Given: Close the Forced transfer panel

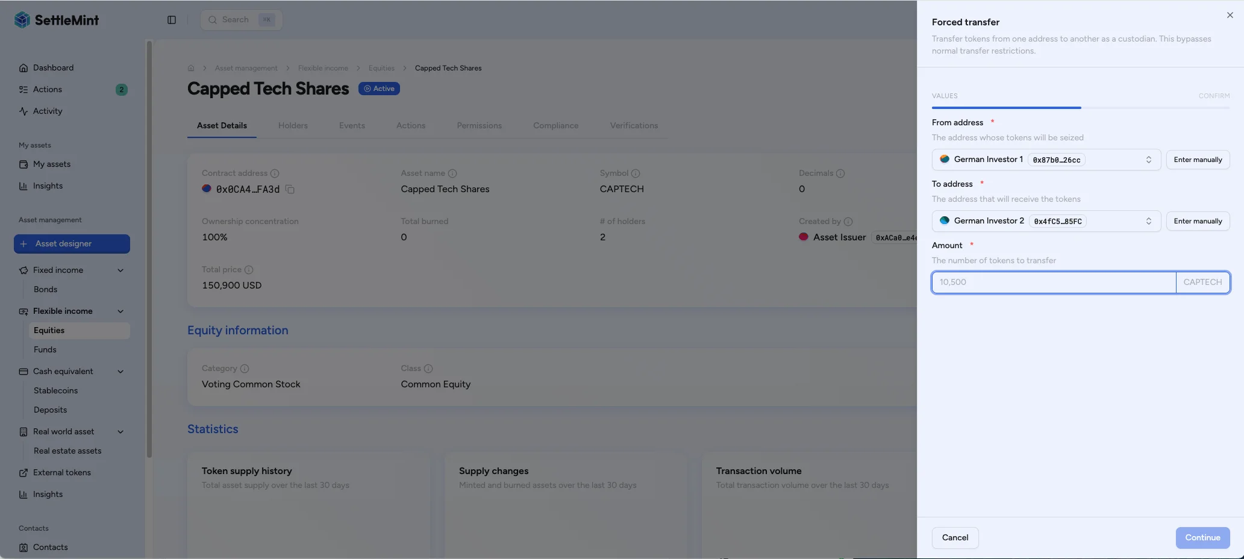Looking at the screenshot, I should click(1230, 15).
